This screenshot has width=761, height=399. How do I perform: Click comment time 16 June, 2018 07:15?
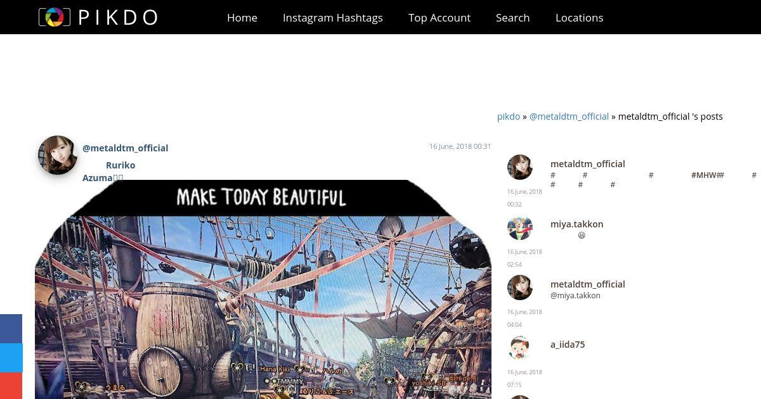tap(524, 378)
